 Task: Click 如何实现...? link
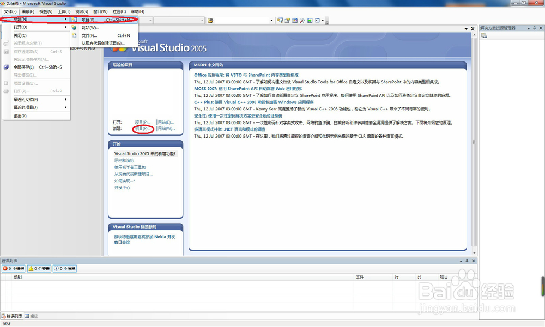pos(124,181)
